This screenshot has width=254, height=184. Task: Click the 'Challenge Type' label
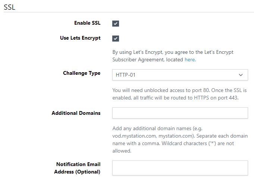click(x=82, y=73)
